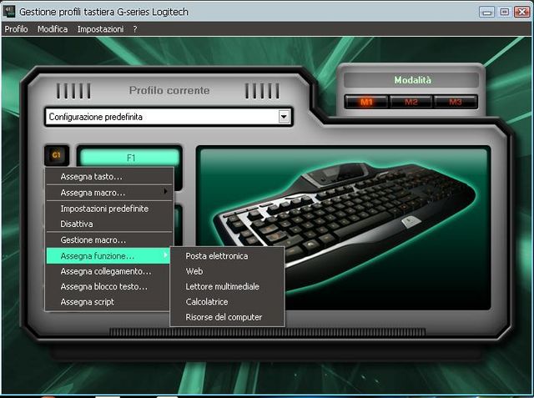Choose Risorse del computer option
This screenshot has height=398, width=534.
224,317
